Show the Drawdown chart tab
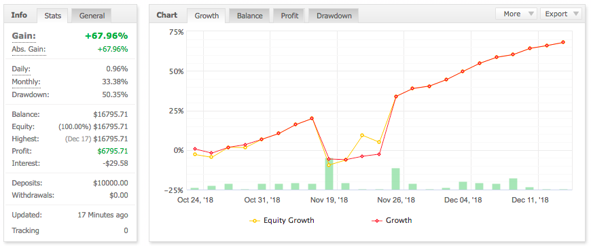The image size is (591, 246). (x=334, y=16)
